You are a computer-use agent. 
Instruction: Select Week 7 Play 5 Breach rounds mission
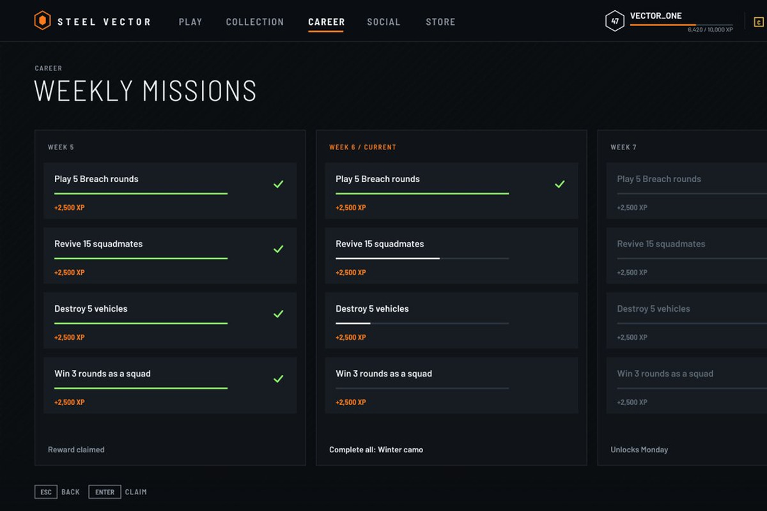click(686, 190)
